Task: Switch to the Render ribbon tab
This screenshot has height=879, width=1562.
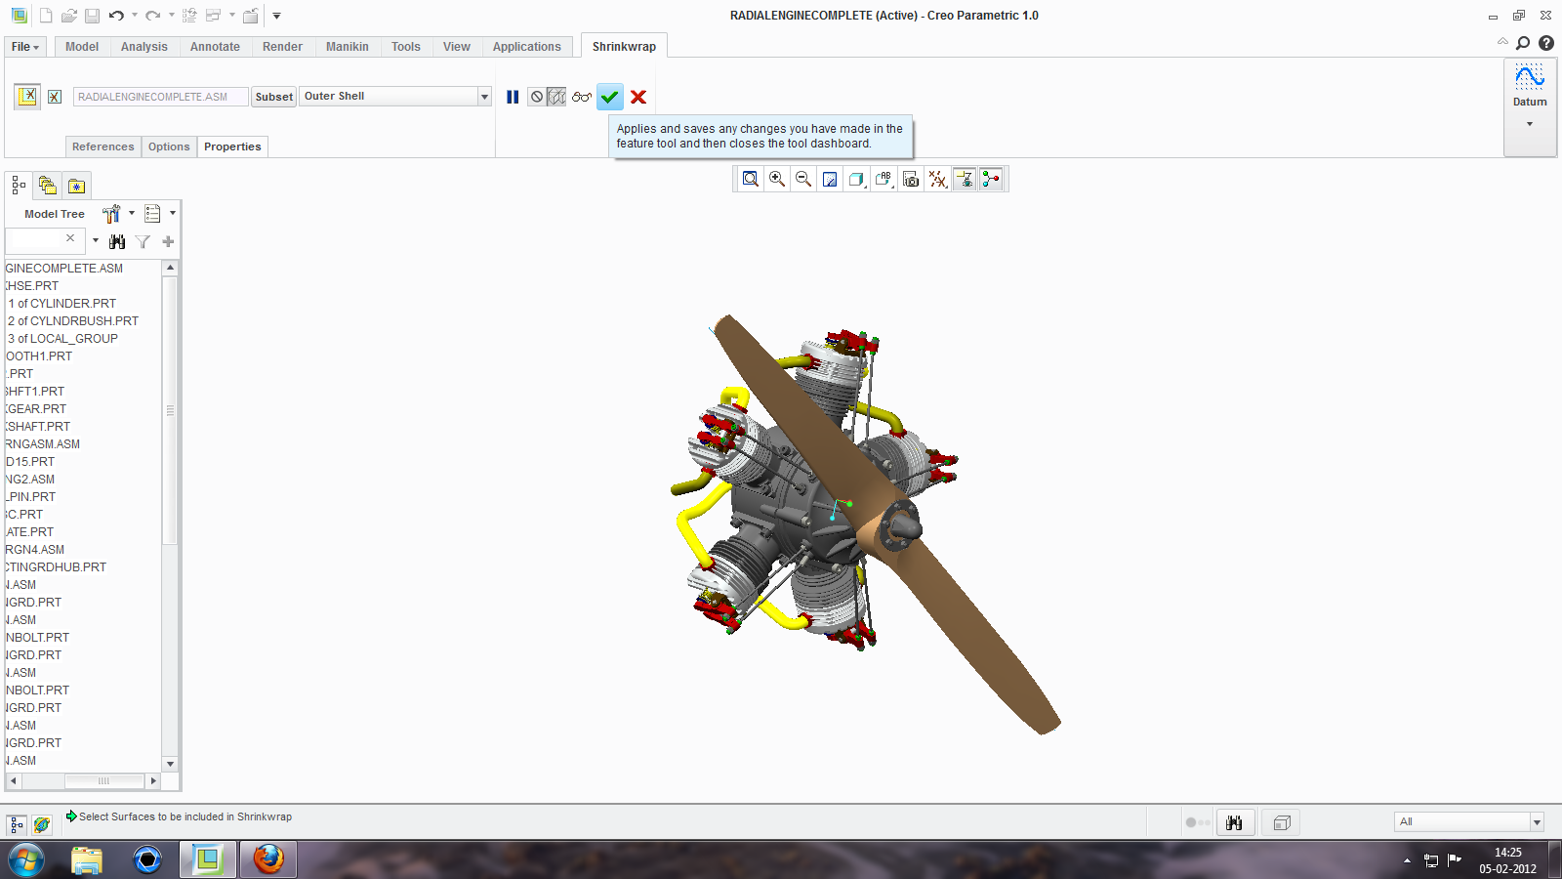Action: tap(282, 47)
